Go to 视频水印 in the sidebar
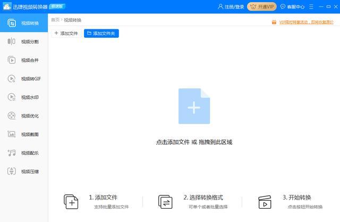This screenshot has height=222, width=340. (24, 97)
